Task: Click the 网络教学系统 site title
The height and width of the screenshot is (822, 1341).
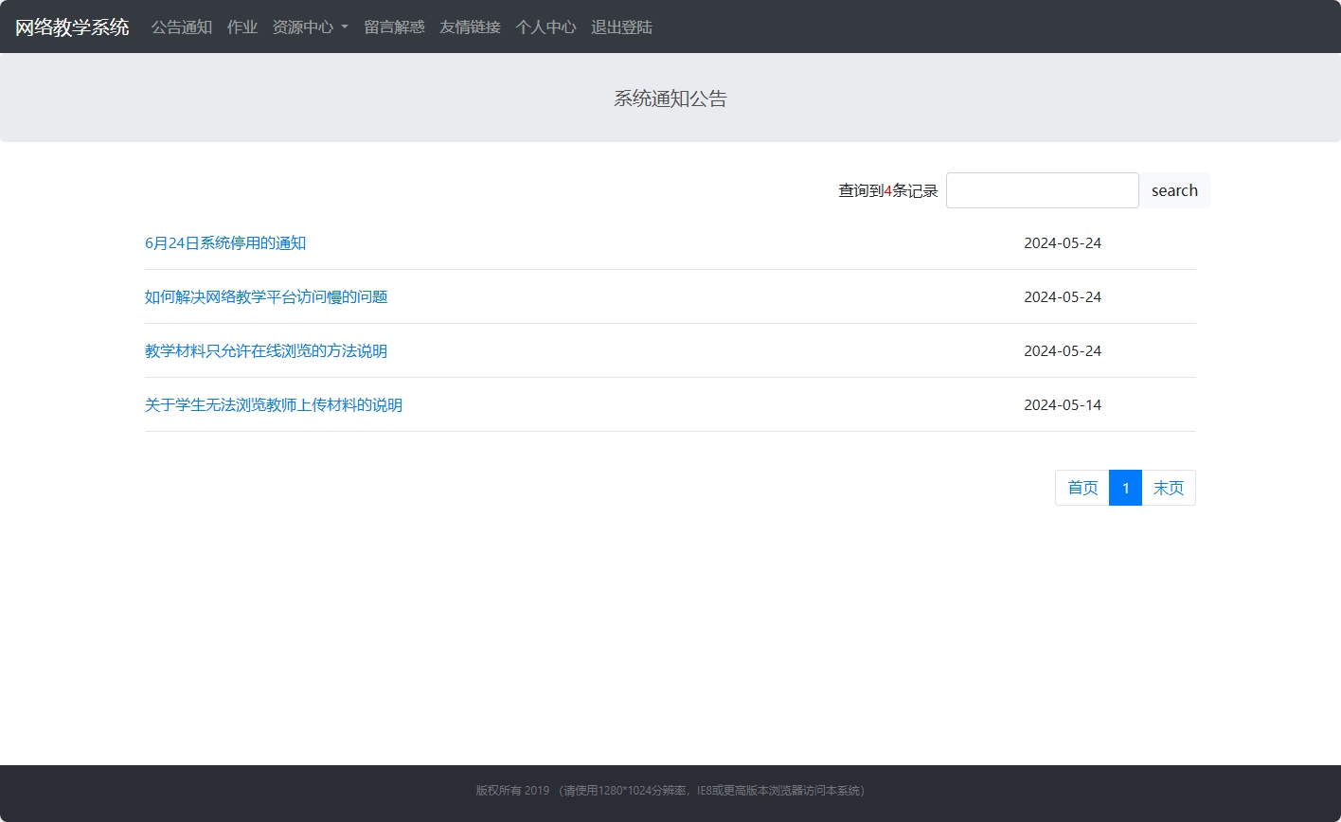Action: point(71,27)
